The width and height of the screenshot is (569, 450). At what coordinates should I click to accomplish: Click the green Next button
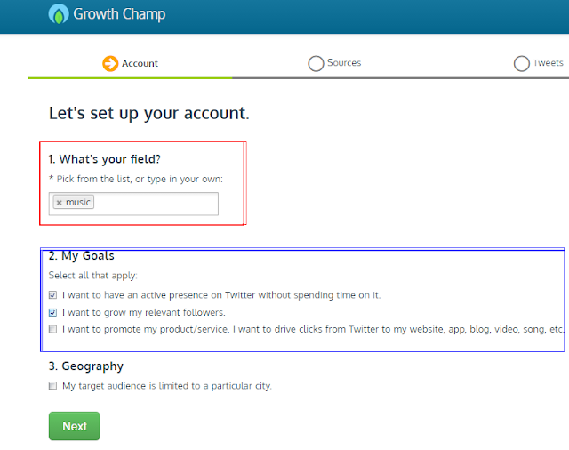(75, 426)
